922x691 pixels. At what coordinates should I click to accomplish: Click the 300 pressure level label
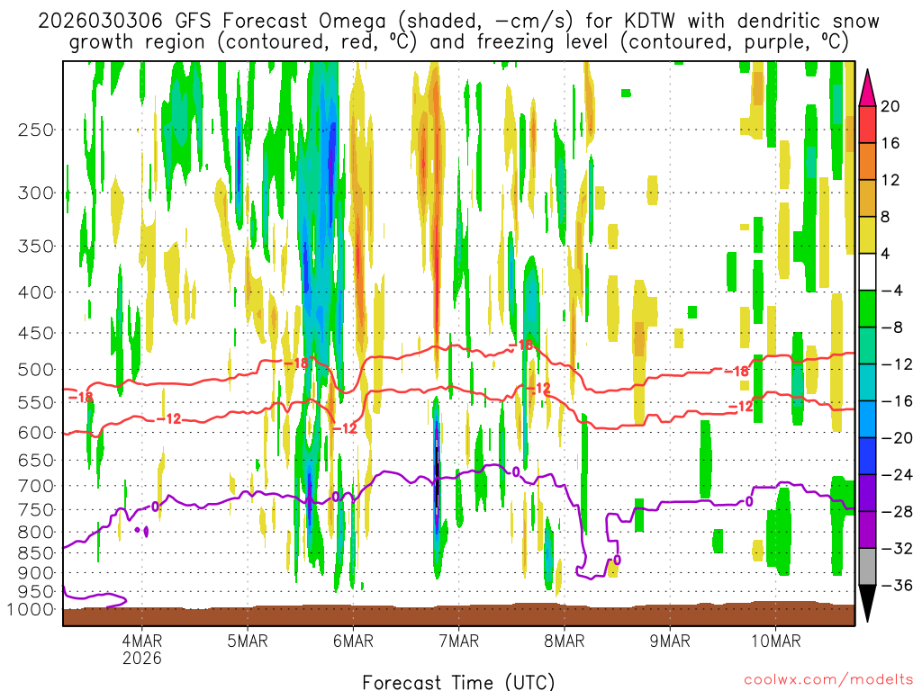pyautogui.click(x=36, y=193)
